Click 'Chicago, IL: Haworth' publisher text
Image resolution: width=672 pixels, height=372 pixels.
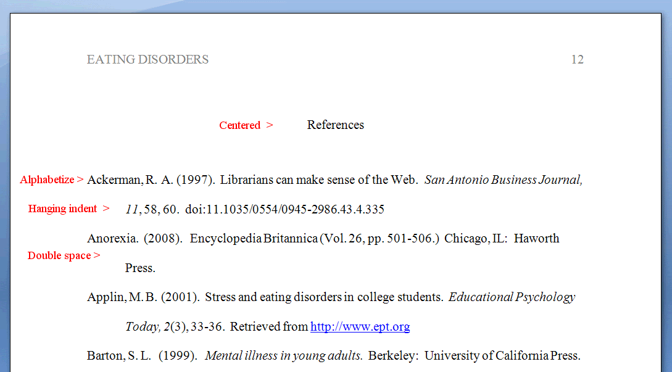[502, 238]
